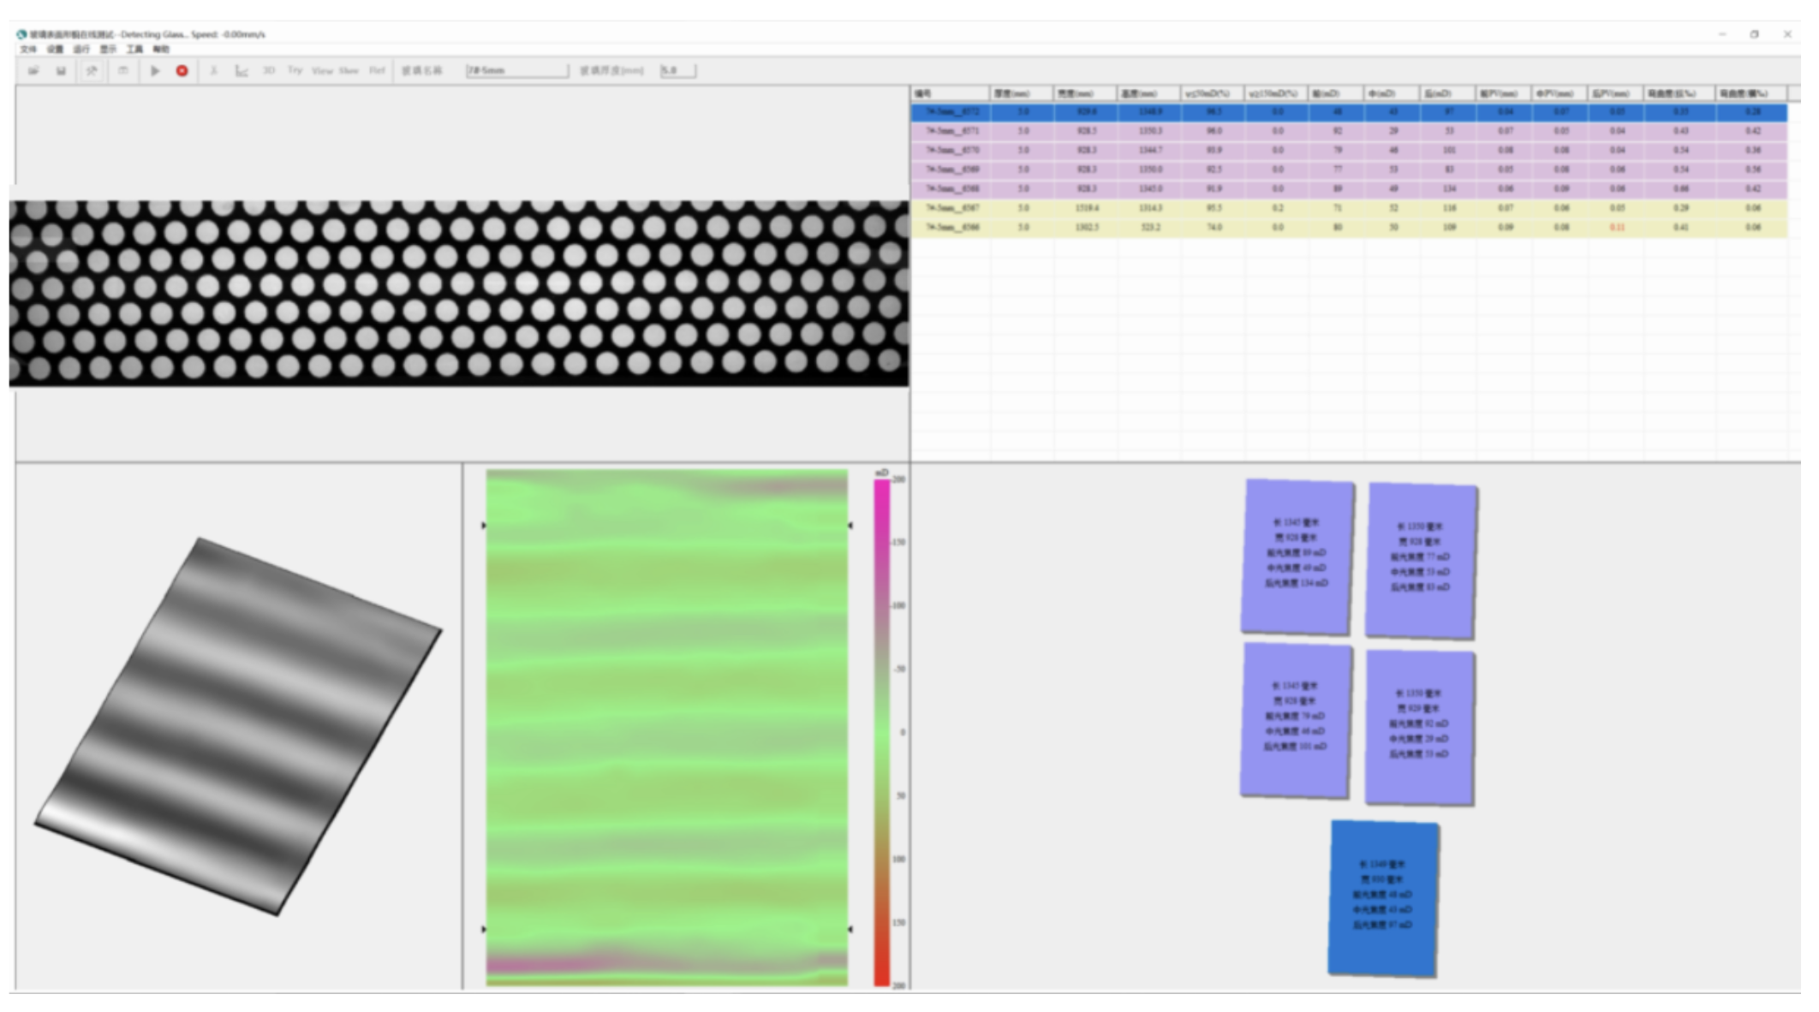Screen dimensions: 1819x1012
Task: Open the 设置 menu
Action: (55, 50)
